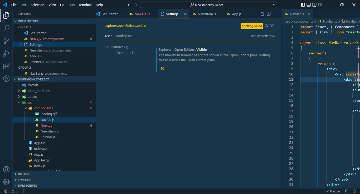Click the Prettier status bar button
The width and height of the screenshot is (360, 194).
point(333,191)
